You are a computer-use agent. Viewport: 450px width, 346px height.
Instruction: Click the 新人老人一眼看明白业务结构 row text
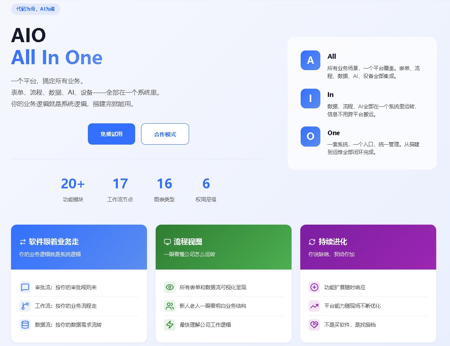pos(213,306)
